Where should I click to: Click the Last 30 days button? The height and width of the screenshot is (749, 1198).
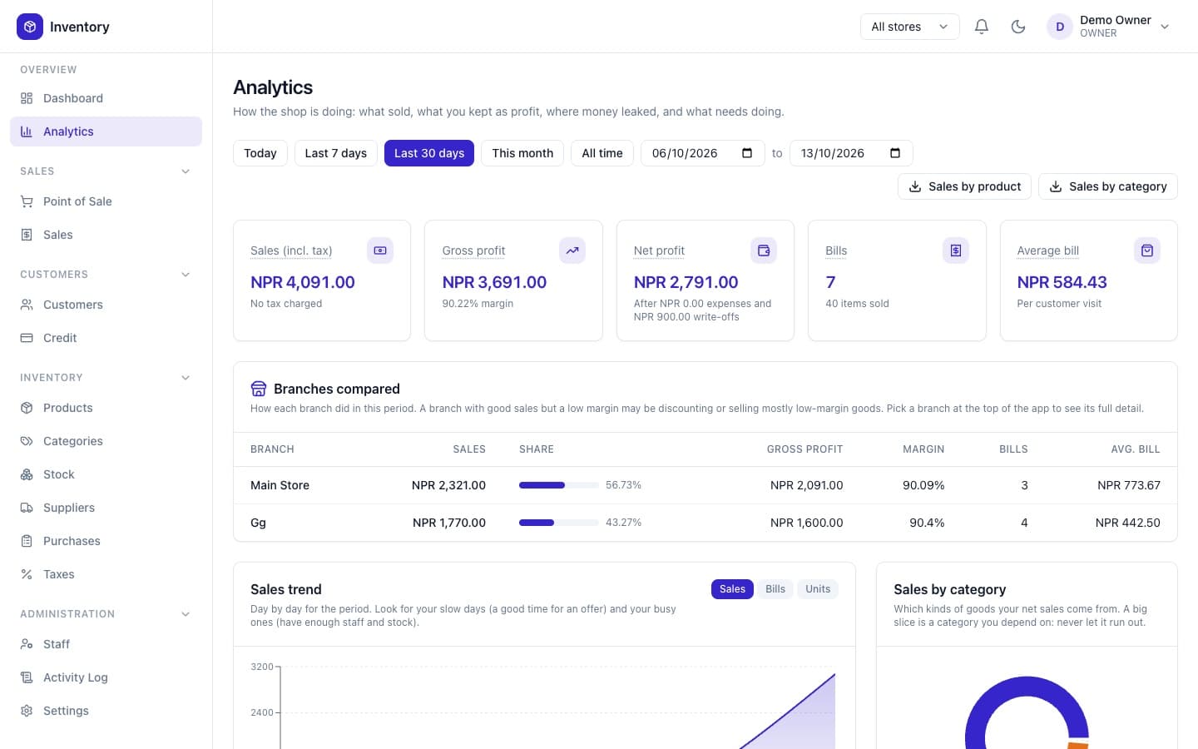[x=429, y=153]
